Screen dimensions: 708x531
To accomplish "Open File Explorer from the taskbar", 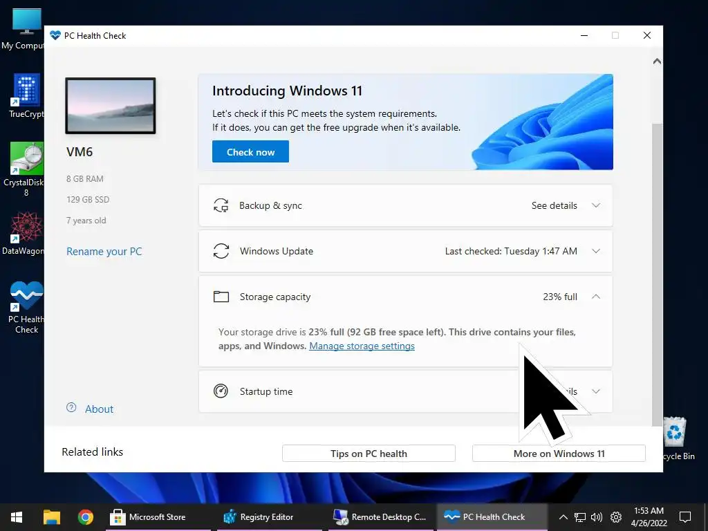I will (x=52, y=517).
